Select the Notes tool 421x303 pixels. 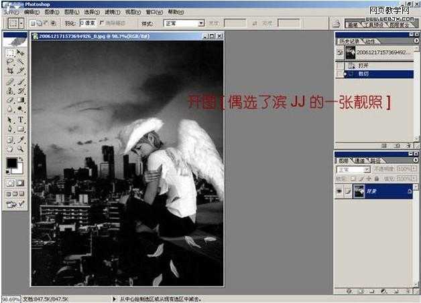pyautogui.click(x=10, y=139)
